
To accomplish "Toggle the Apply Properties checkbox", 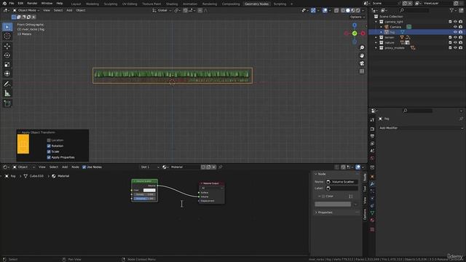I will (49, 157).
